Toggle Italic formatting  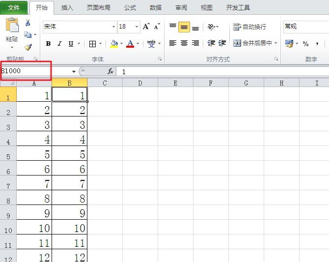point(59,43)
